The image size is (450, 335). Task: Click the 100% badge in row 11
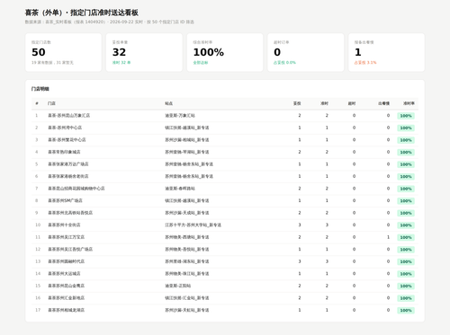tap(406, 237)
